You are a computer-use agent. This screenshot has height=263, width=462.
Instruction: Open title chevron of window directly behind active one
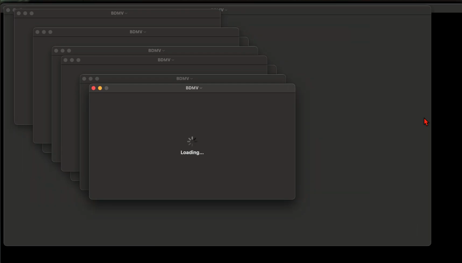pos(191,79)
